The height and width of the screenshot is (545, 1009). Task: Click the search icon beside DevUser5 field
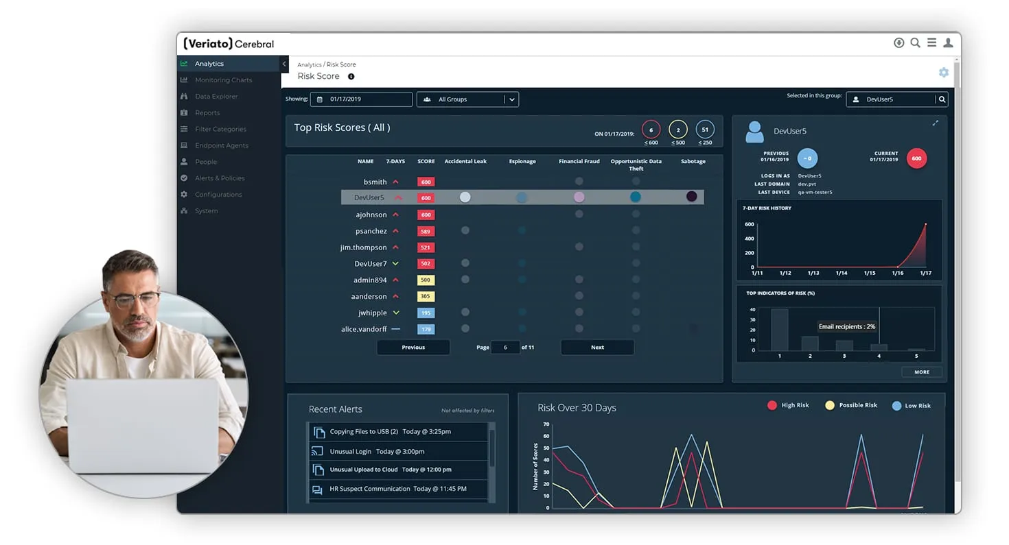point(942,99)
